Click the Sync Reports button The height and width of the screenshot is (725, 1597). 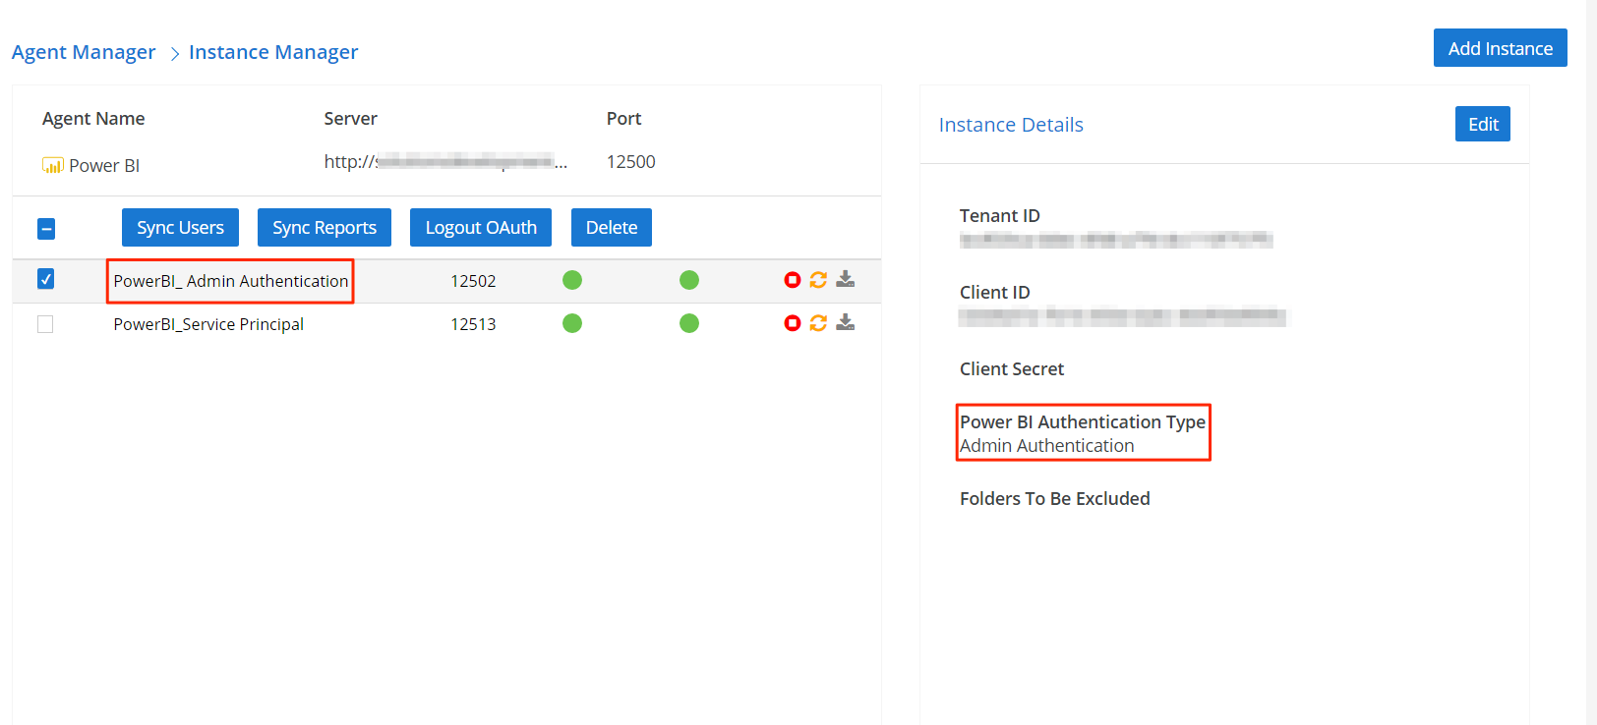point(325,227)
